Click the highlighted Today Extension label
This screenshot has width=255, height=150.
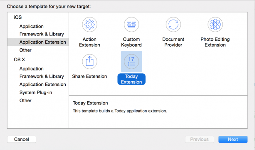click(x=131, y=79)
